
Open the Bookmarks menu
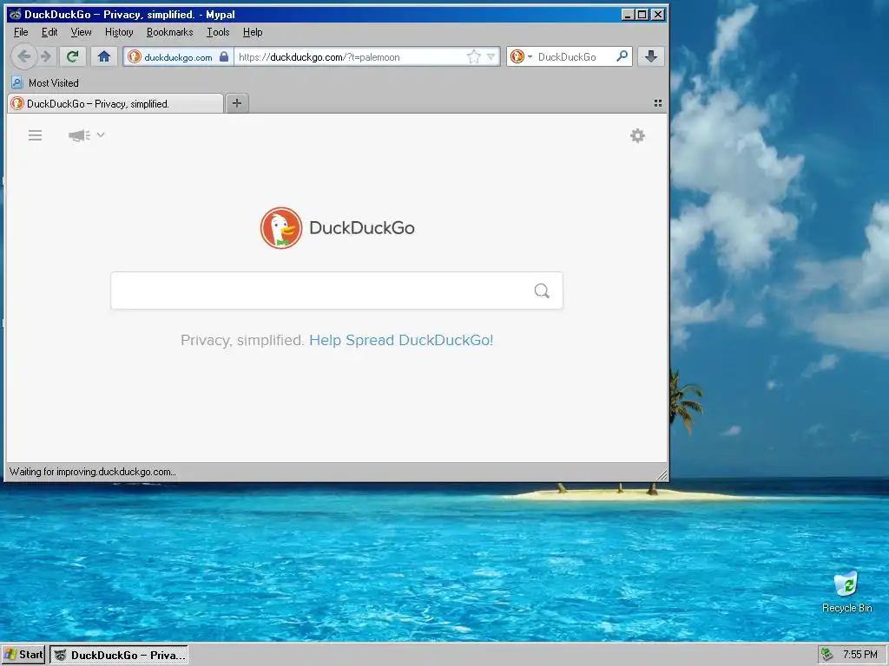coord(169,32)
